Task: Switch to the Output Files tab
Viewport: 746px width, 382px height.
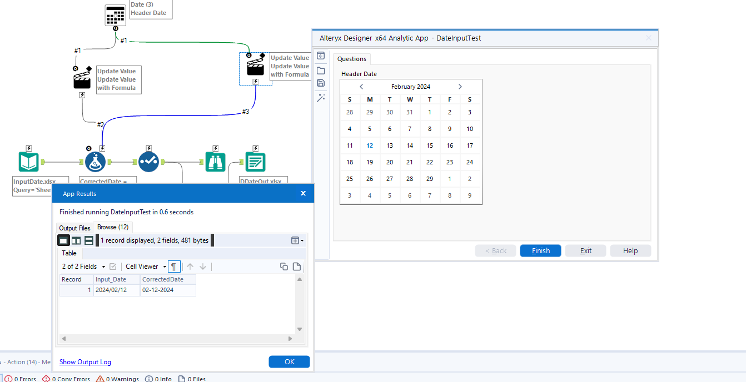Action: click(x=74, y=228)
